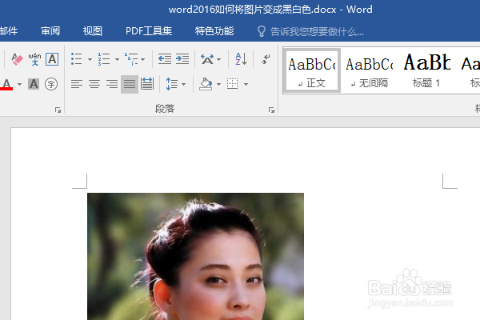Image resolution: width=480 pixels, height=320 pixels.
Task: Click the Tell Me lightbulb icon
Action: 262,31
